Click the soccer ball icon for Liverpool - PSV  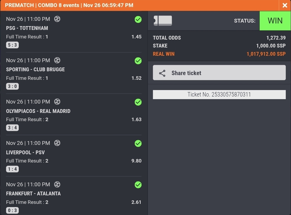coord(57,143)
